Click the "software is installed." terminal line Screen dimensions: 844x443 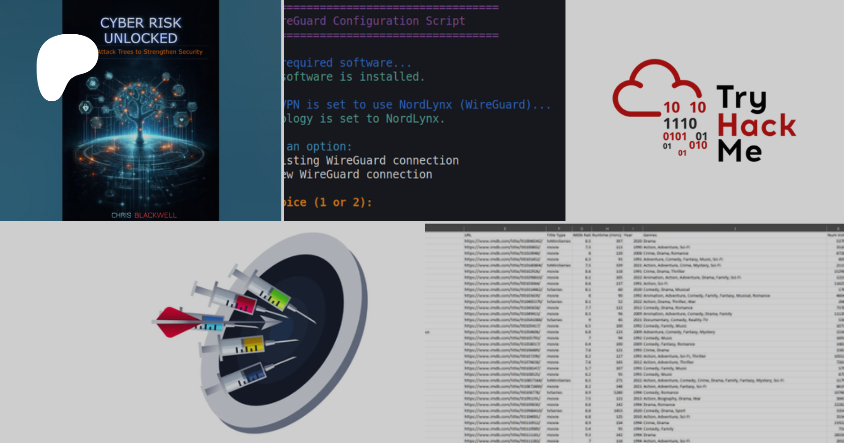tap(355, 77)
